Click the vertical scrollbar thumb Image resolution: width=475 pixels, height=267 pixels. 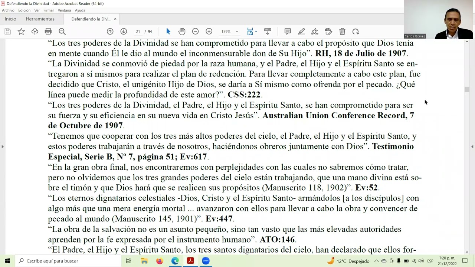(x=467, y=89)
